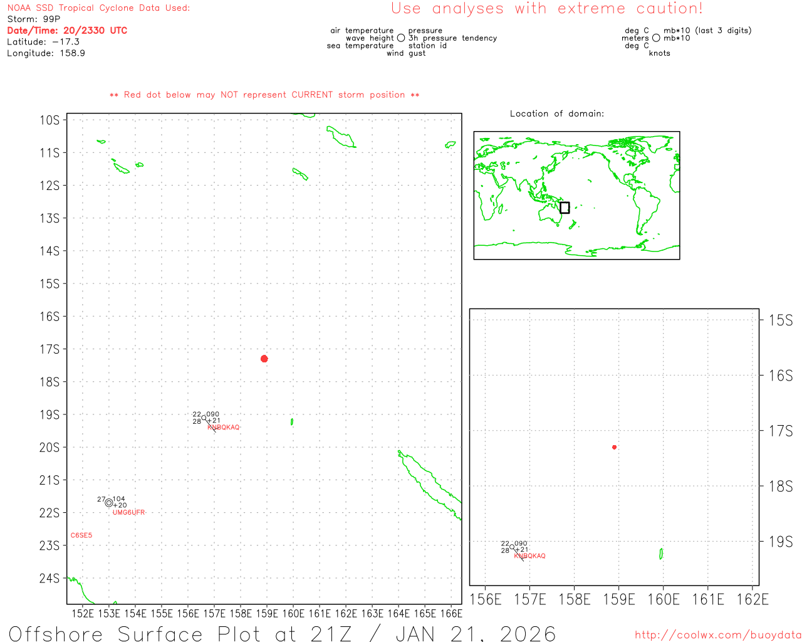Click the 'air temperature' legend text

point(362,31)
